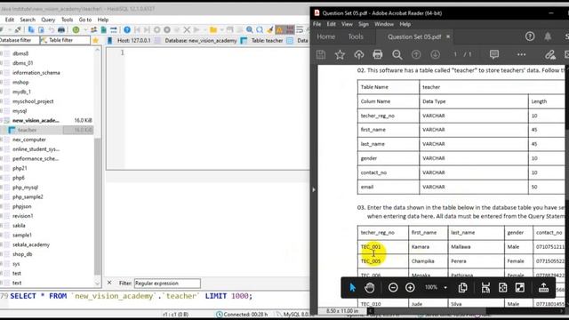The height and width of the screenshot is (320, 569).
Task: Close the filter panel with X
Action: [x=109, y=283]
